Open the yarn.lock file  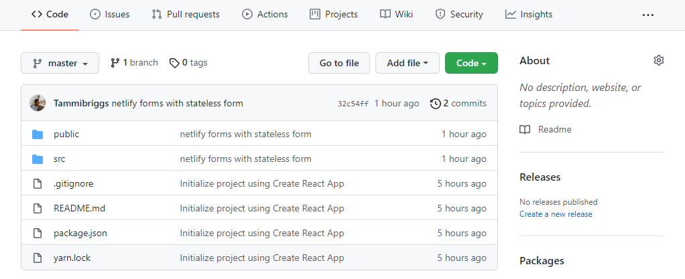pyautogui.click(x=72, y=258)
